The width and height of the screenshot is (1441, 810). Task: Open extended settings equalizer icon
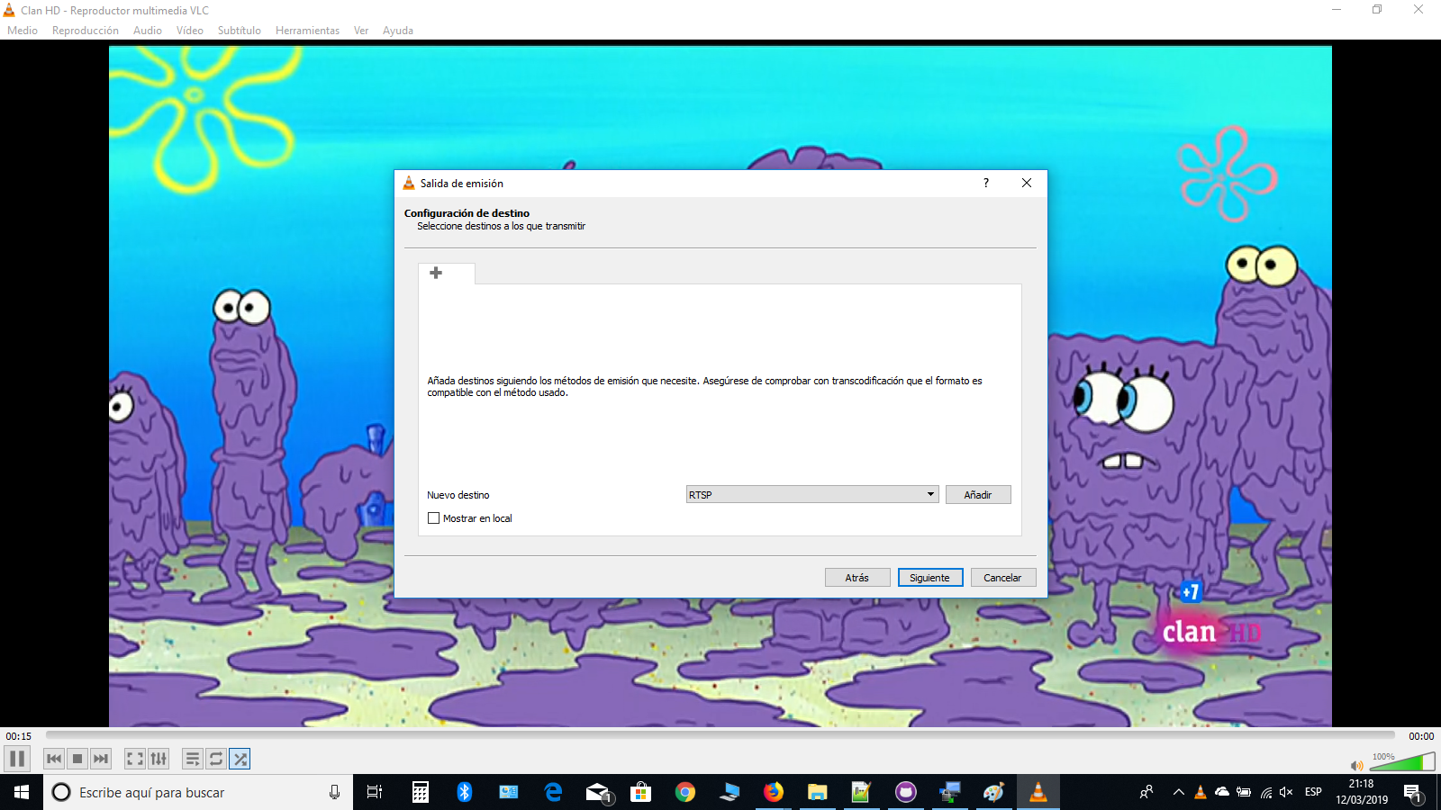[159, 759]
